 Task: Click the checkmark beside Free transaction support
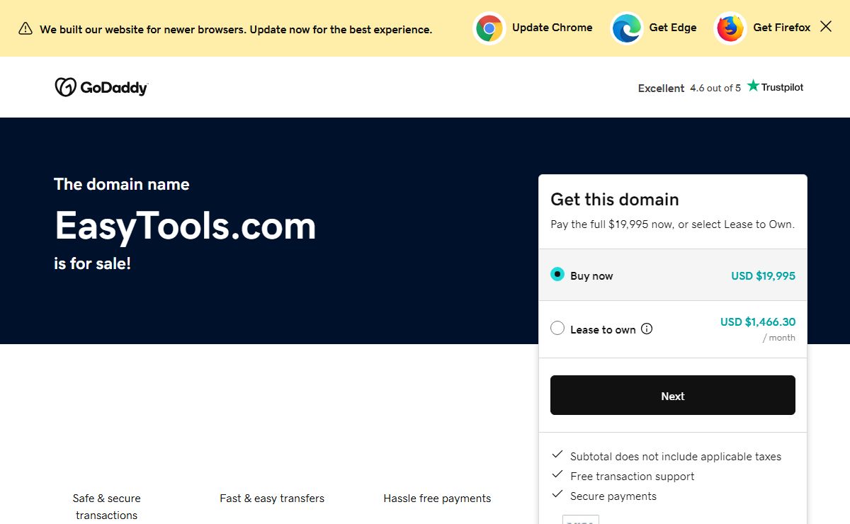pyautogui.click(x=557, y=474)
